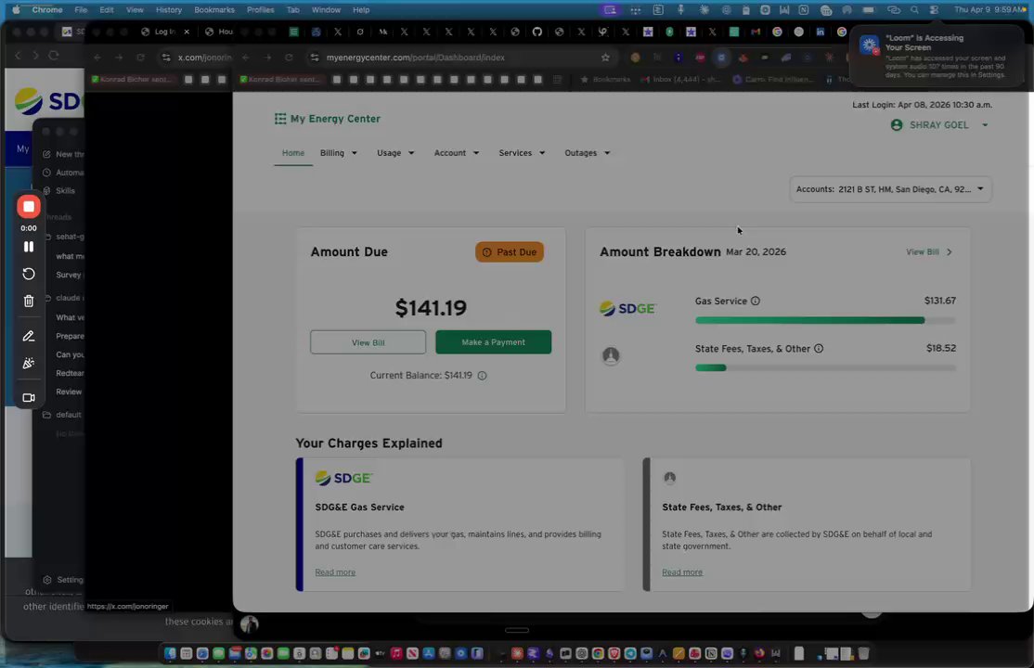This screenshot has width=1034, height=668.
Task: Reload the myenergycenter page
Action: [289, 58]
